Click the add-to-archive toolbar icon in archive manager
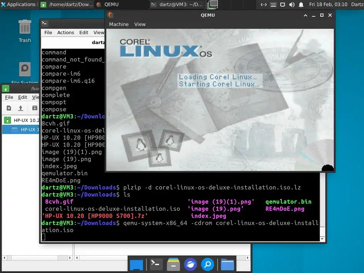Viewport: 364px width, 273px height. pos(34,108)
